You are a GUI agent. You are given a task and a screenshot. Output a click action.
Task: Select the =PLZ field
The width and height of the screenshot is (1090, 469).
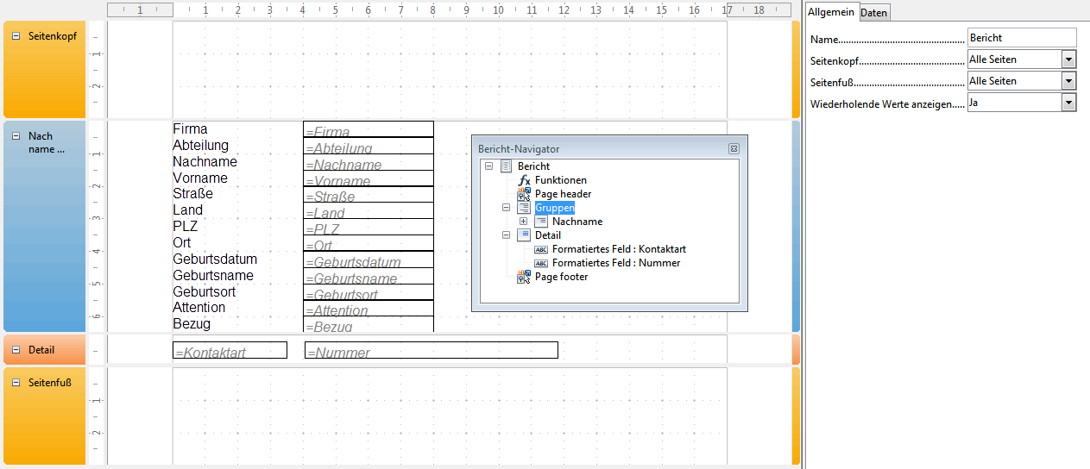pos(369,227)
